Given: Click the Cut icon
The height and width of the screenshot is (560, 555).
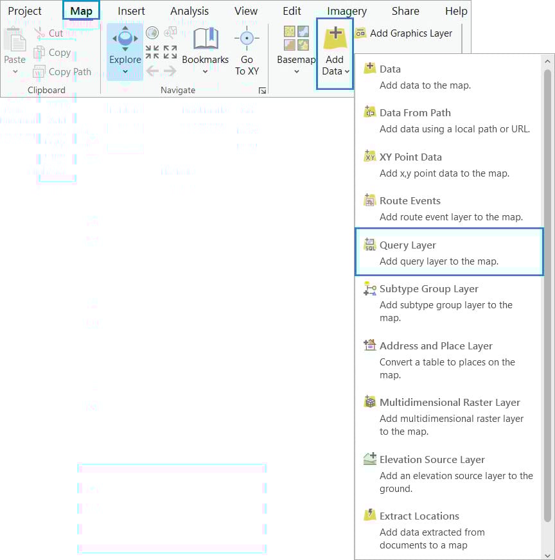Looking at the screenshot, I should coord(40,33).
